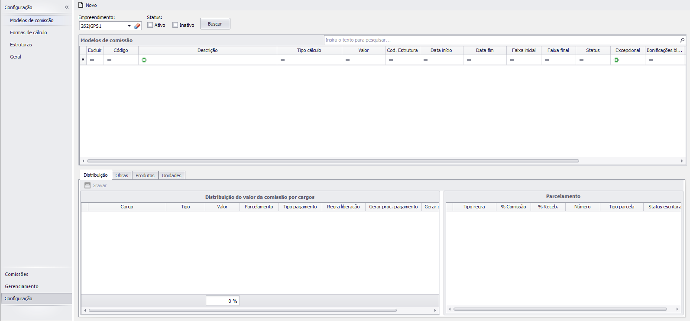Open Data início filter equals icon

pos(425,60)
